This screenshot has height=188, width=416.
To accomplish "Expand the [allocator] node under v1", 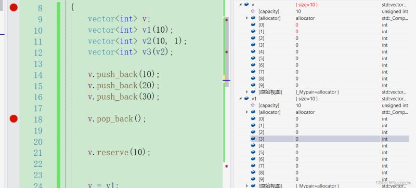I will (246, 112).
